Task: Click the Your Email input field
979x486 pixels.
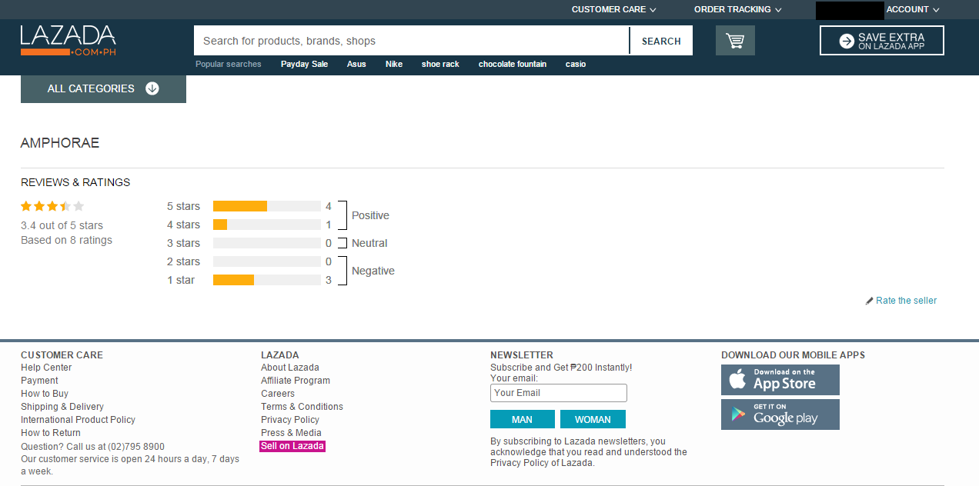Action: point(559,393)
